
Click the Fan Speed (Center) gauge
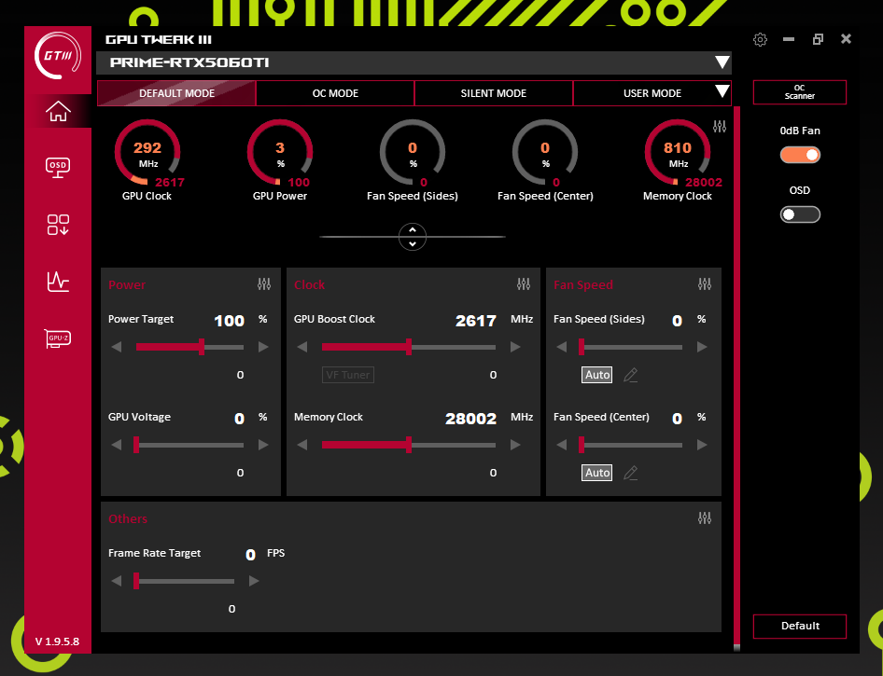(544, 152)
